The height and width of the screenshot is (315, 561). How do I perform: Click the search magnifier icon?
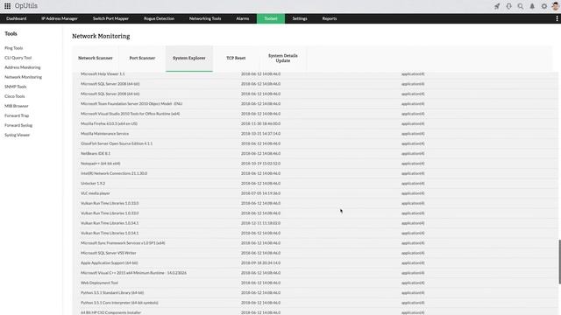point(521,6)
